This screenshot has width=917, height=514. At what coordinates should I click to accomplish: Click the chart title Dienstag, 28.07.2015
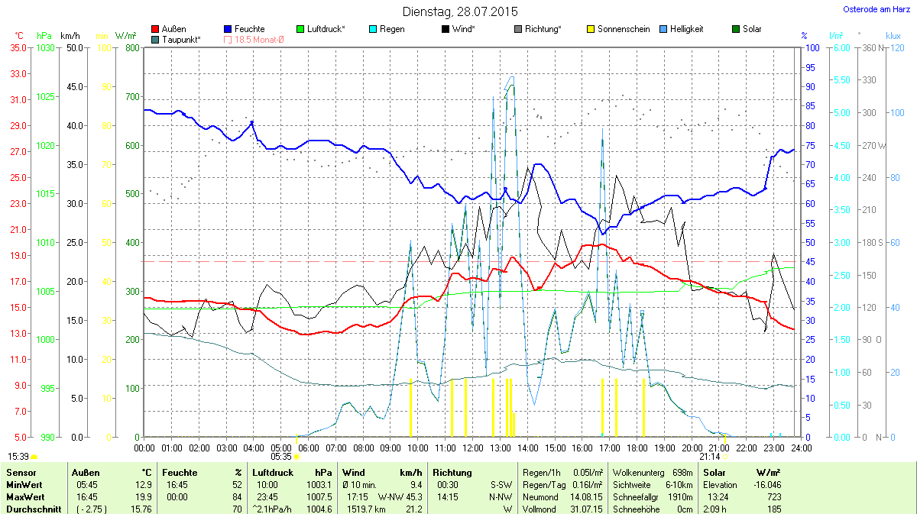pos(459,11)
